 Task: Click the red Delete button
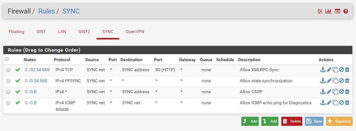point(292,121)
